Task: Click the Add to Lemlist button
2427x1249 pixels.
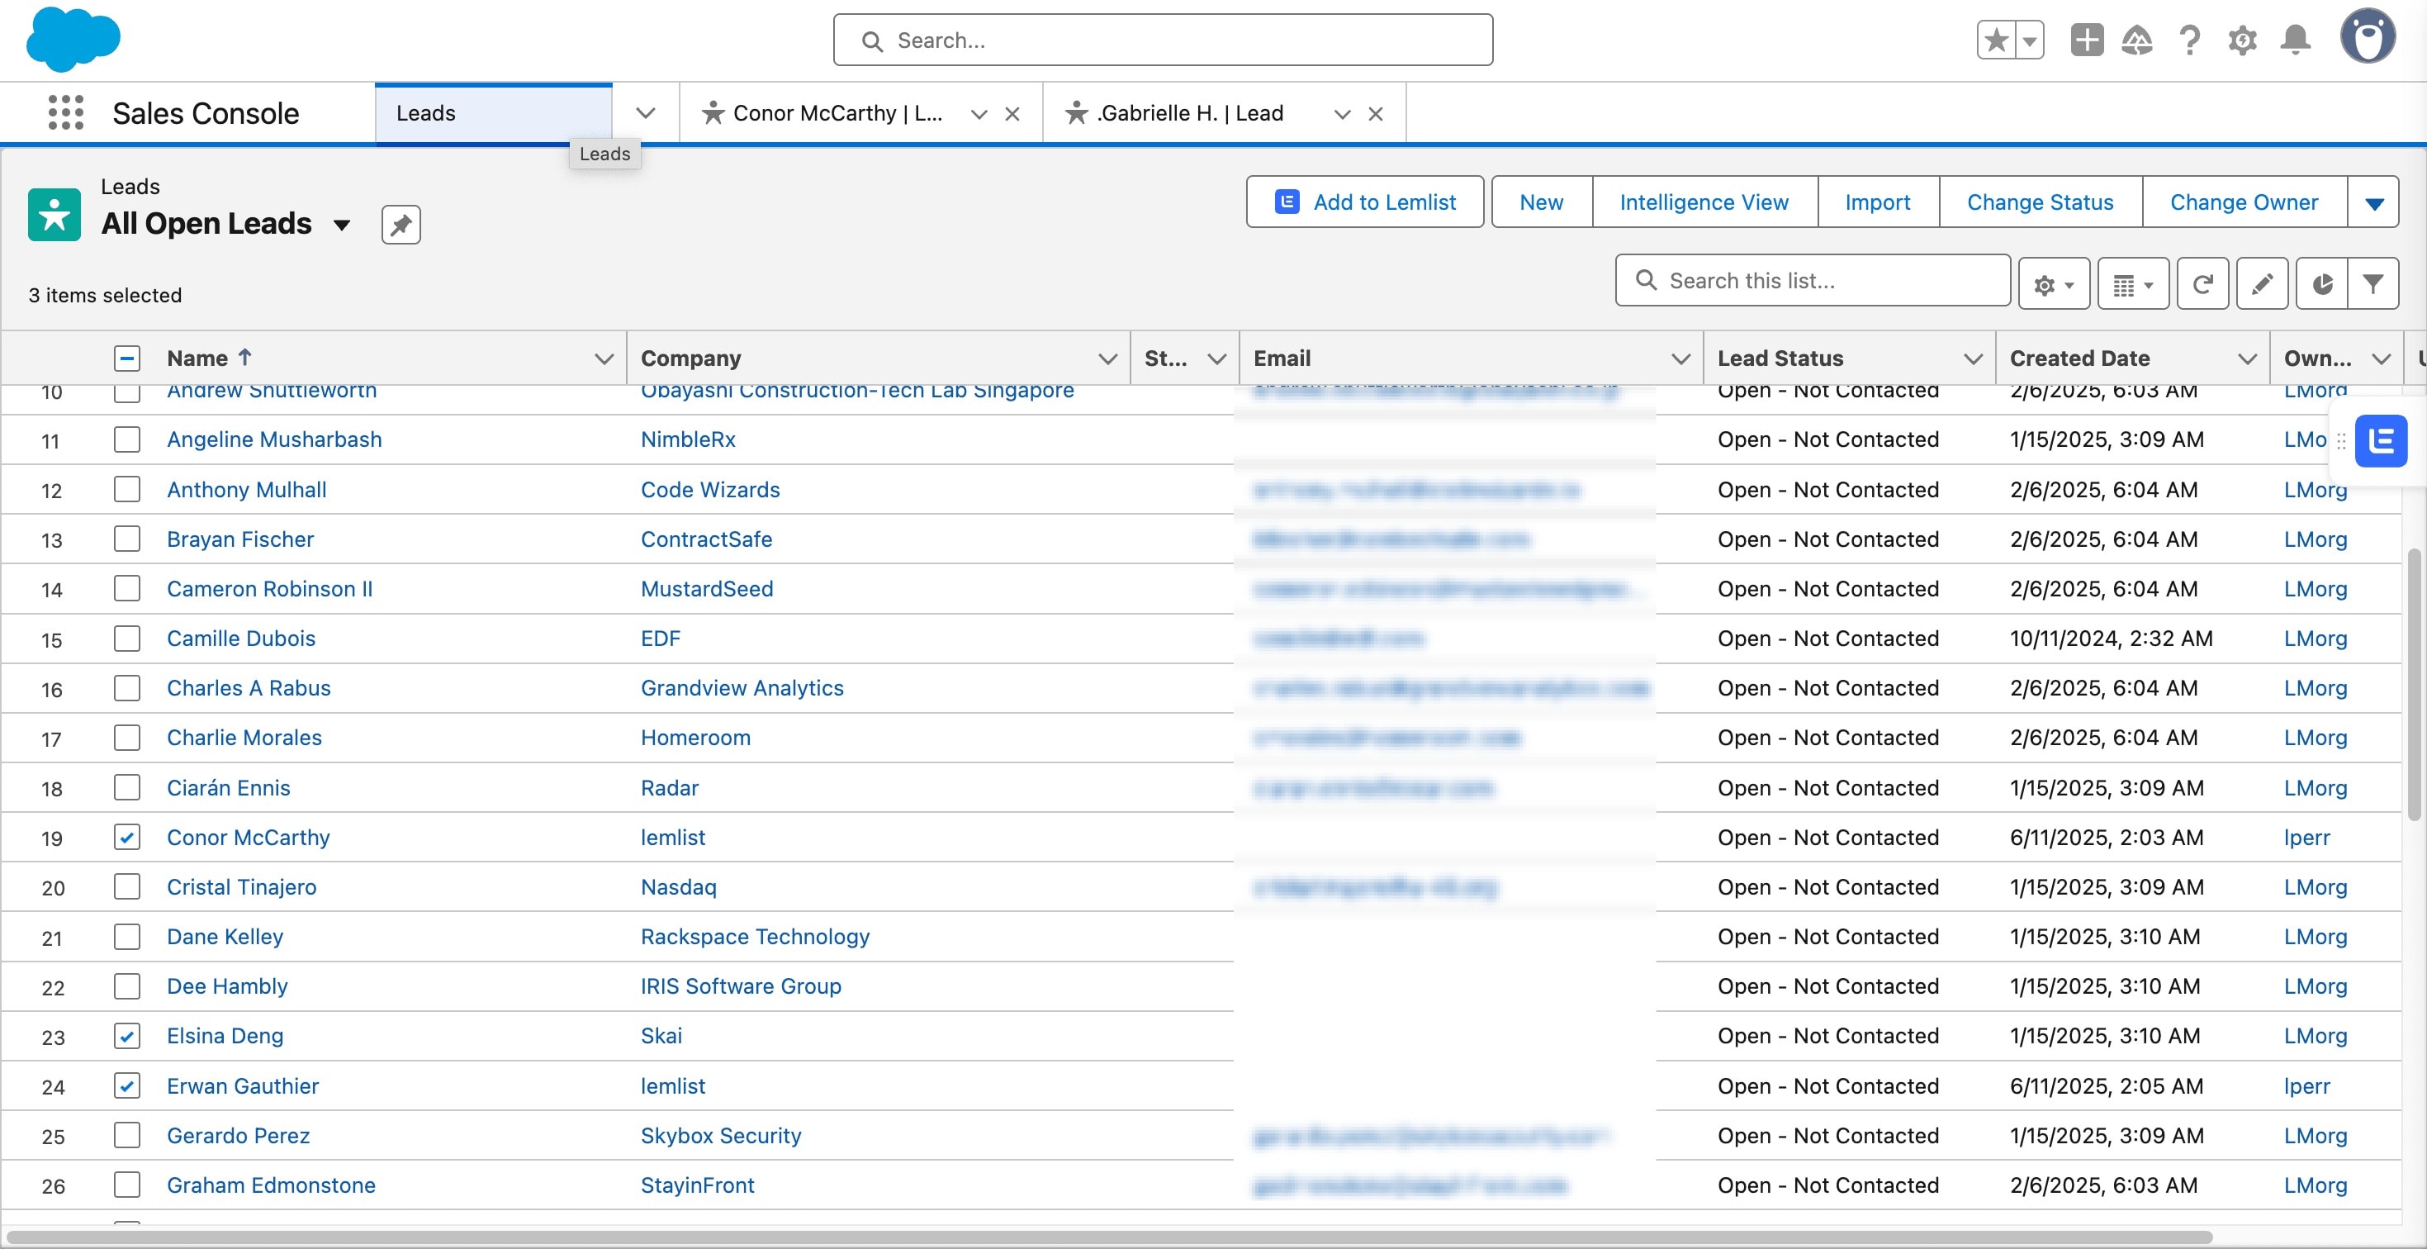Action: 1364,202
